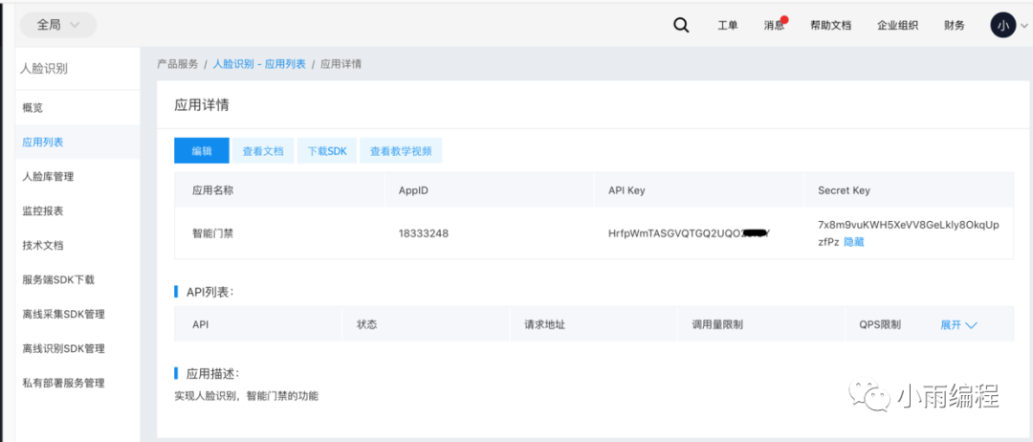Open the user avatar icon
1033x442 pixels.
coord(1002,25)
